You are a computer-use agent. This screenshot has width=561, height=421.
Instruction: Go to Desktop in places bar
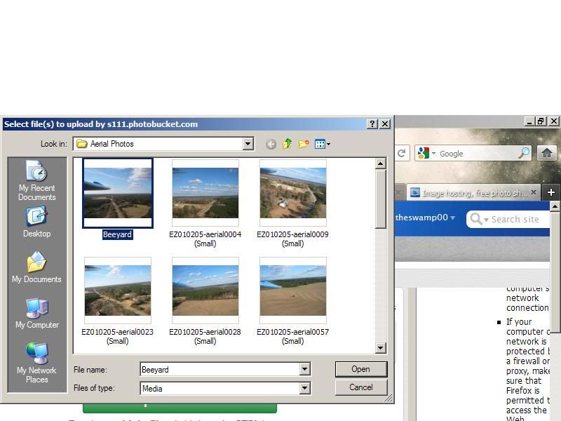pyautogui.click(x=36, y=222)
